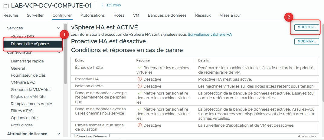Click the cluster icon beside LAB-VCP-DCV-COMPUTE-01
The height and width of the screenshot is (140, 324).
click(x=6, y=5)
